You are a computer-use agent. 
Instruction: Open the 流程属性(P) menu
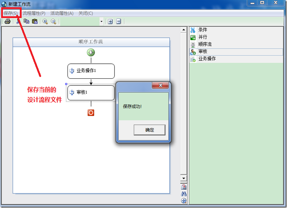pyautogui.click(x=34, y=13)
